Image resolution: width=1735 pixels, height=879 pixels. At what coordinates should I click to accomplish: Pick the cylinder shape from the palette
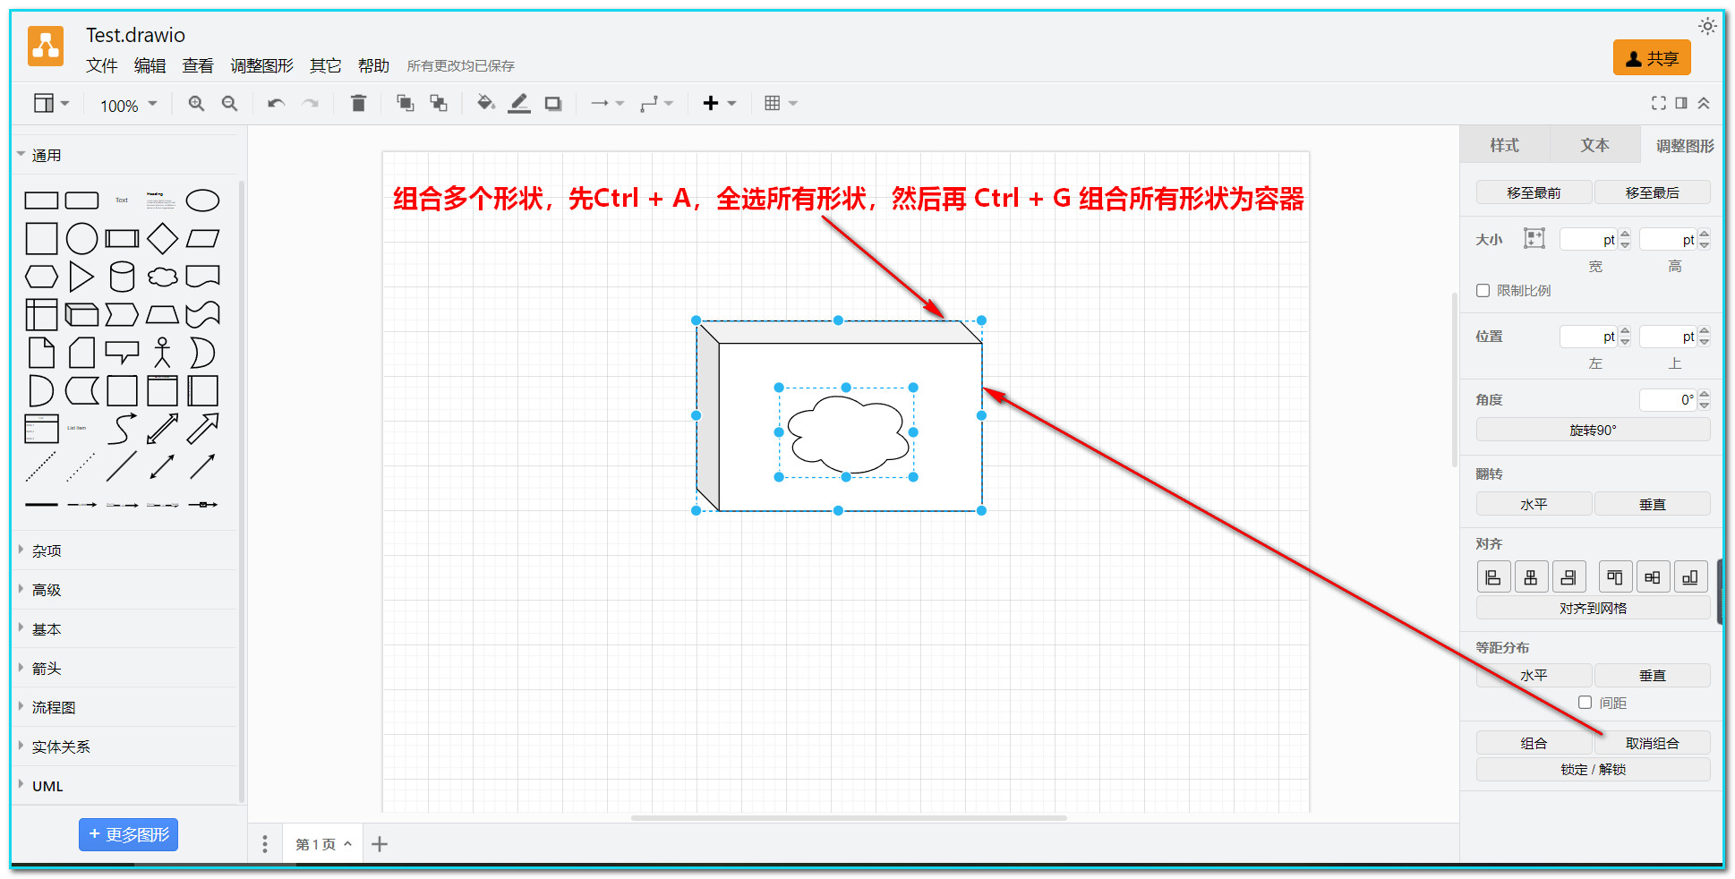[122, 277]
